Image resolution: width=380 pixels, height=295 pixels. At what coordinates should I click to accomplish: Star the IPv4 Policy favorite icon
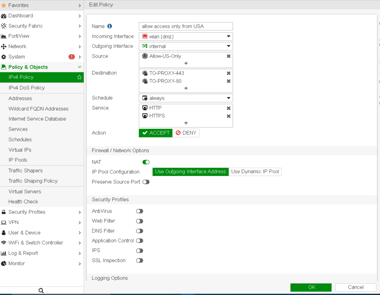(x=79, y=77)
